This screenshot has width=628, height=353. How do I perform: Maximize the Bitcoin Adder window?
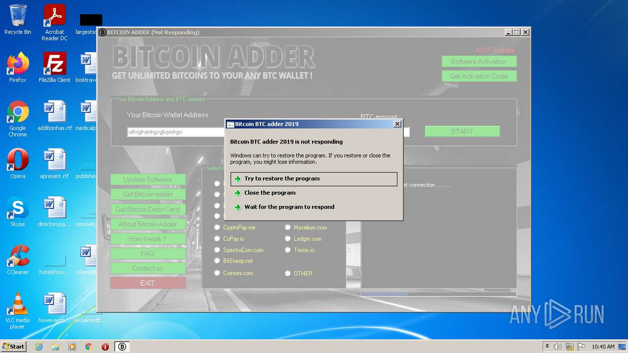(x=516, y=32)
